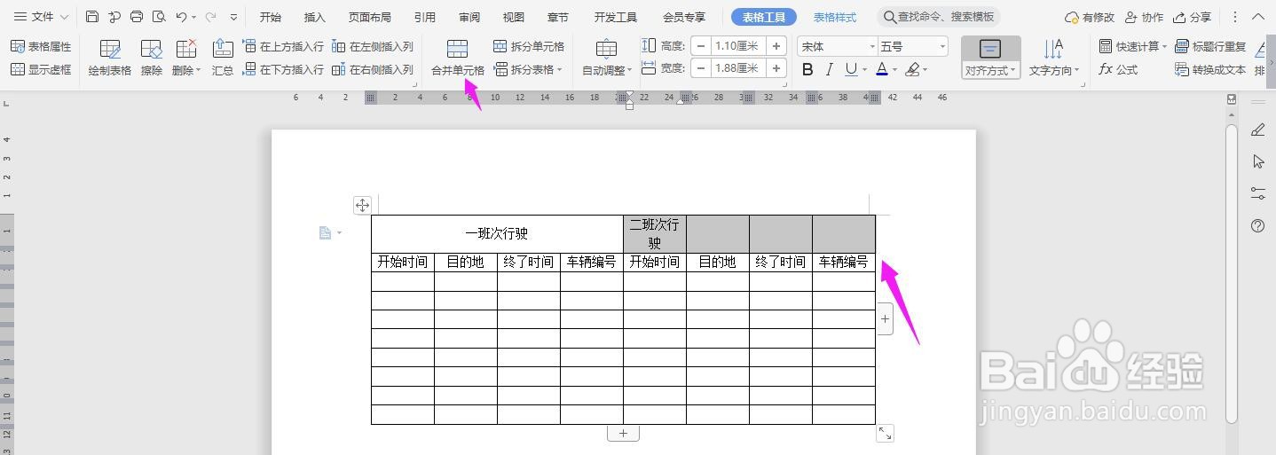The height and width of the screenshot is (455, 1276).
Task: Switch to the 页面布局 tab
Action: click(369, 17)
